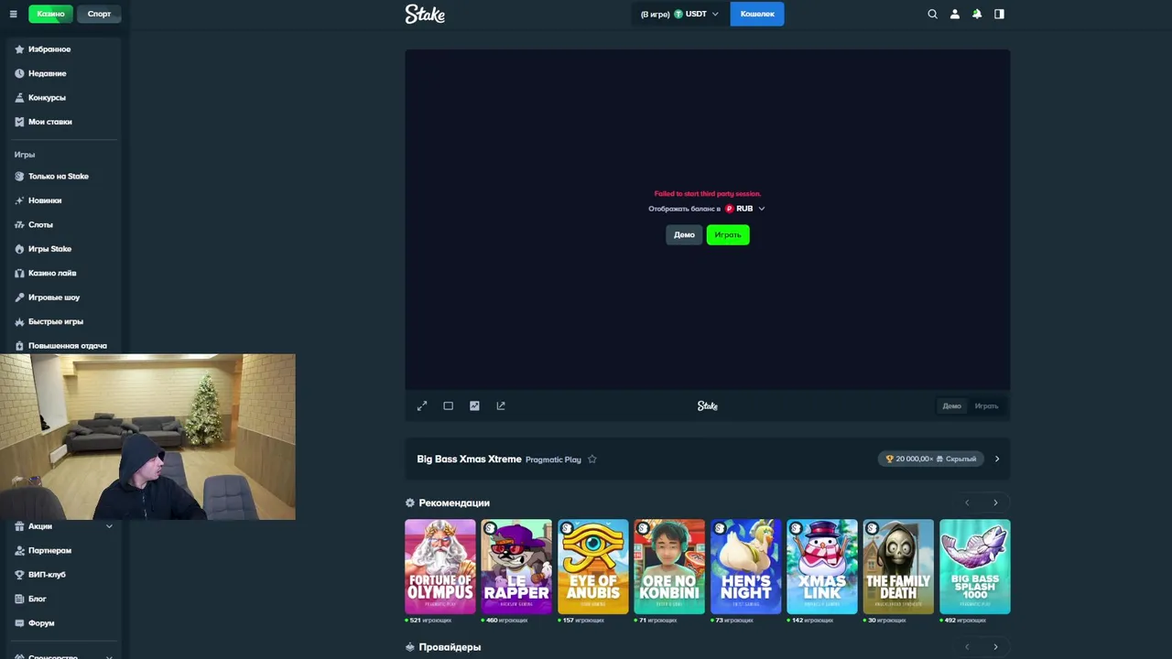Start the game in Демо mode
This screenshot has width=1172, height=659.
point(684,235)
